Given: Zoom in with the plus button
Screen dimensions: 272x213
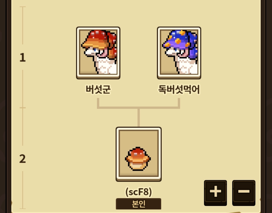Looking at the screenshot, I should pos(215,193).
